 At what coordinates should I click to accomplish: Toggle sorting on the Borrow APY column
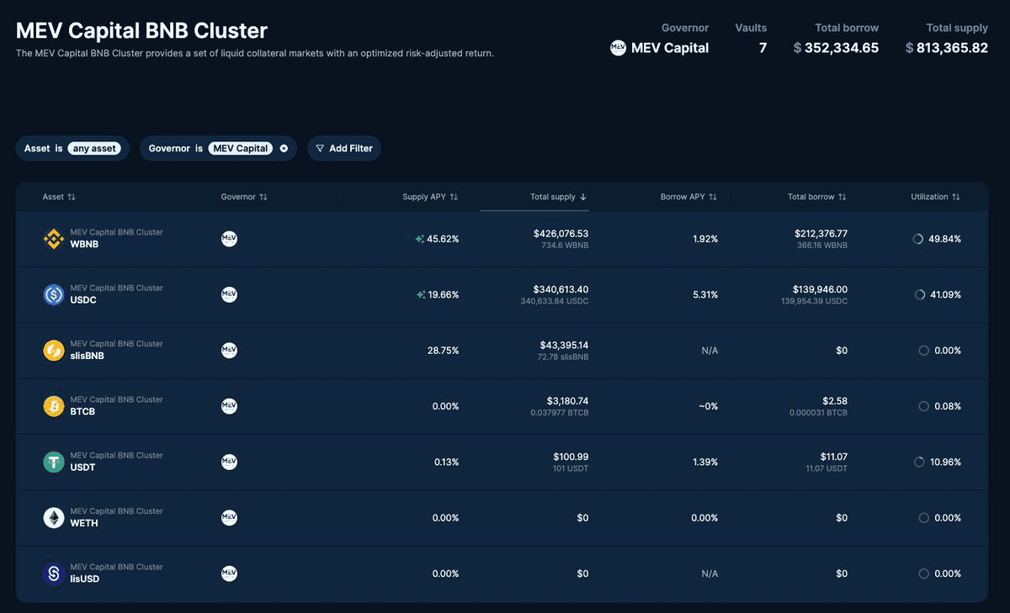[x=712, y=196]
